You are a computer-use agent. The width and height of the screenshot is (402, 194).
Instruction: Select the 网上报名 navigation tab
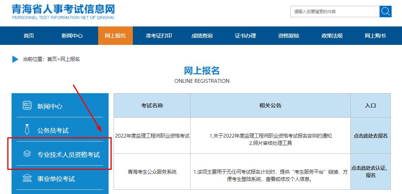pyautogui.click(x=116, y=36)
